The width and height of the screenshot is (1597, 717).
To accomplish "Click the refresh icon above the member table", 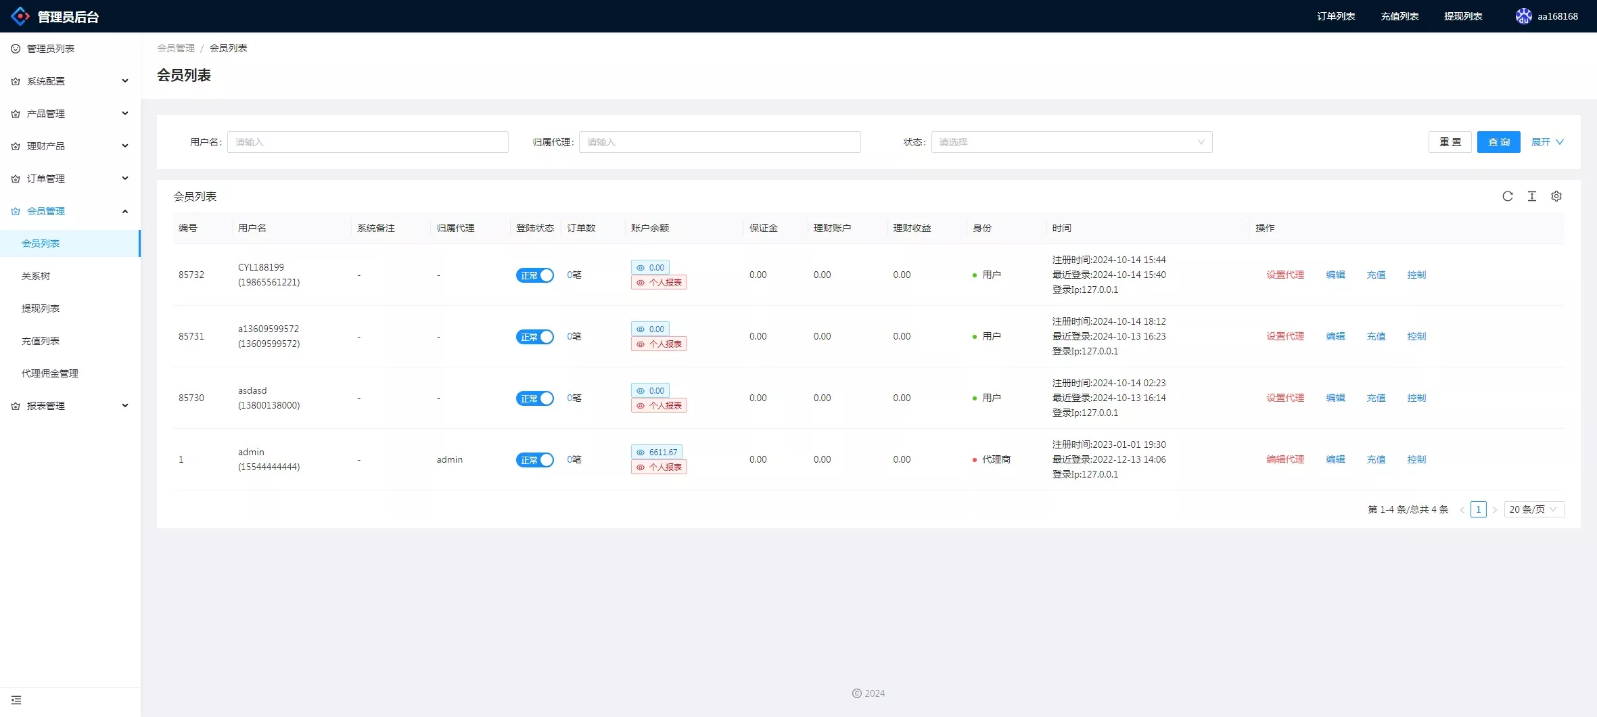I will (x=1507, y=196).
